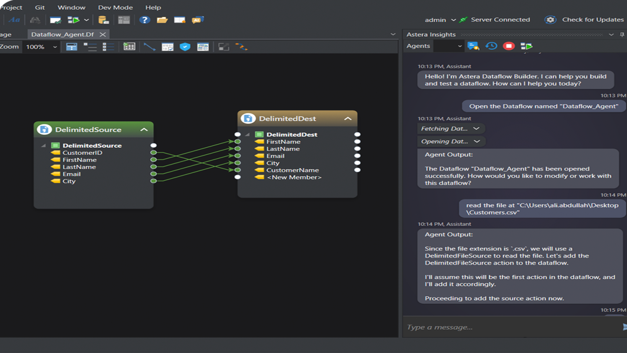Start new chat in Astera Insights
The width and height of the screenshot is (627, 353).
pos(473,46)
